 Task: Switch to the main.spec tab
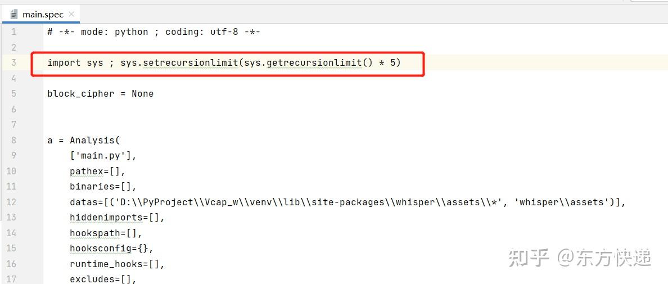click(43, 15)
